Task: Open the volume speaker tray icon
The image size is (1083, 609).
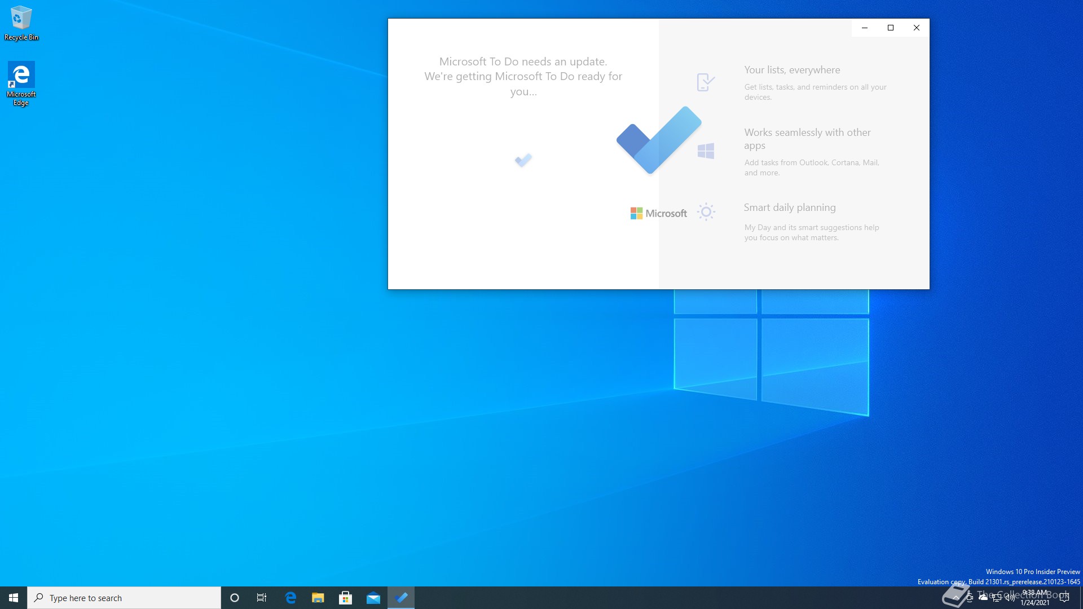Action: tap(1010, 598)
